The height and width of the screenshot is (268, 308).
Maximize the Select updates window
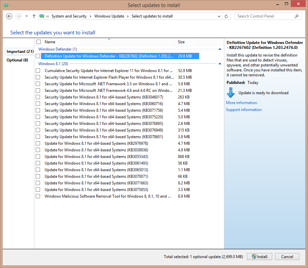pos(286,4)
